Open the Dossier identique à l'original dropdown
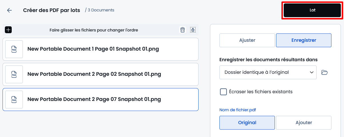 (x=268, y=72)
